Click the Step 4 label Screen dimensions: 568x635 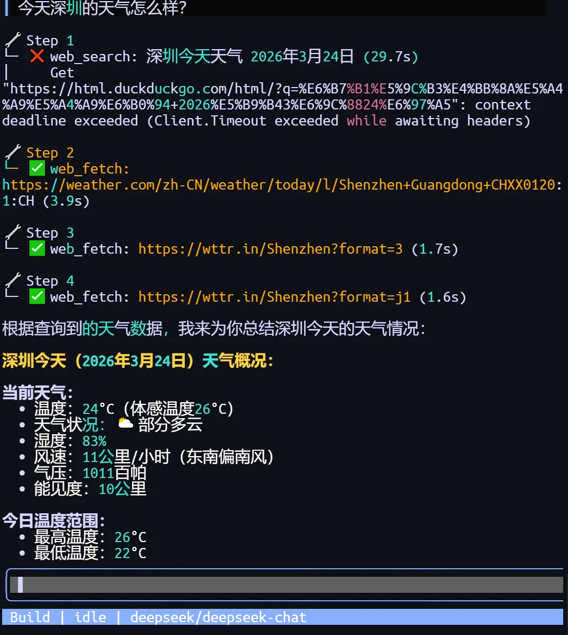point(50,280)
